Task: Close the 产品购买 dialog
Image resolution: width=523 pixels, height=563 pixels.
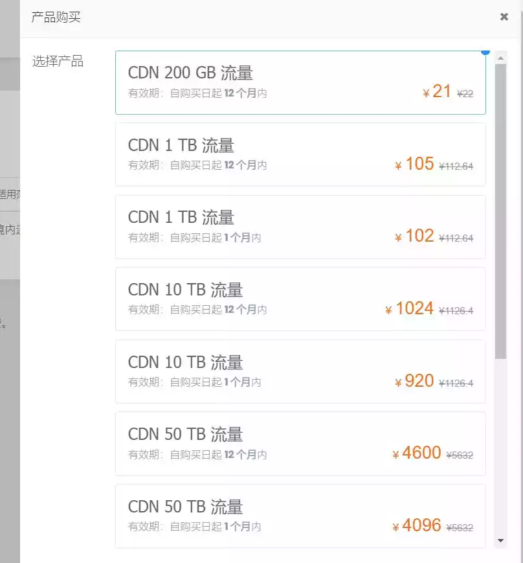Action: tap(504, 16)
